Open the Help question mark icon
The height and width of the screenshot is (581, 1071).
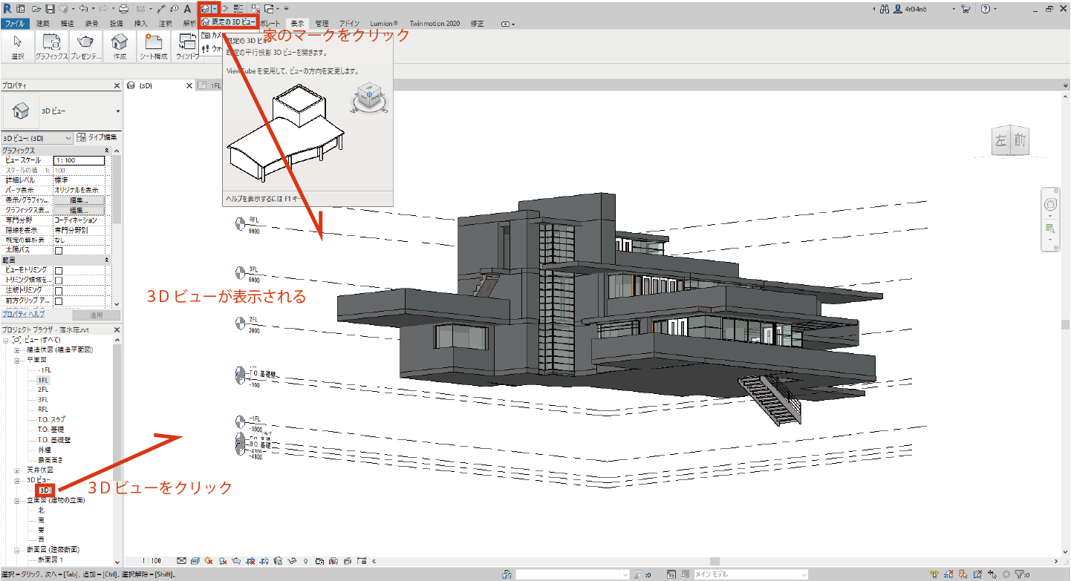(985, 10)
